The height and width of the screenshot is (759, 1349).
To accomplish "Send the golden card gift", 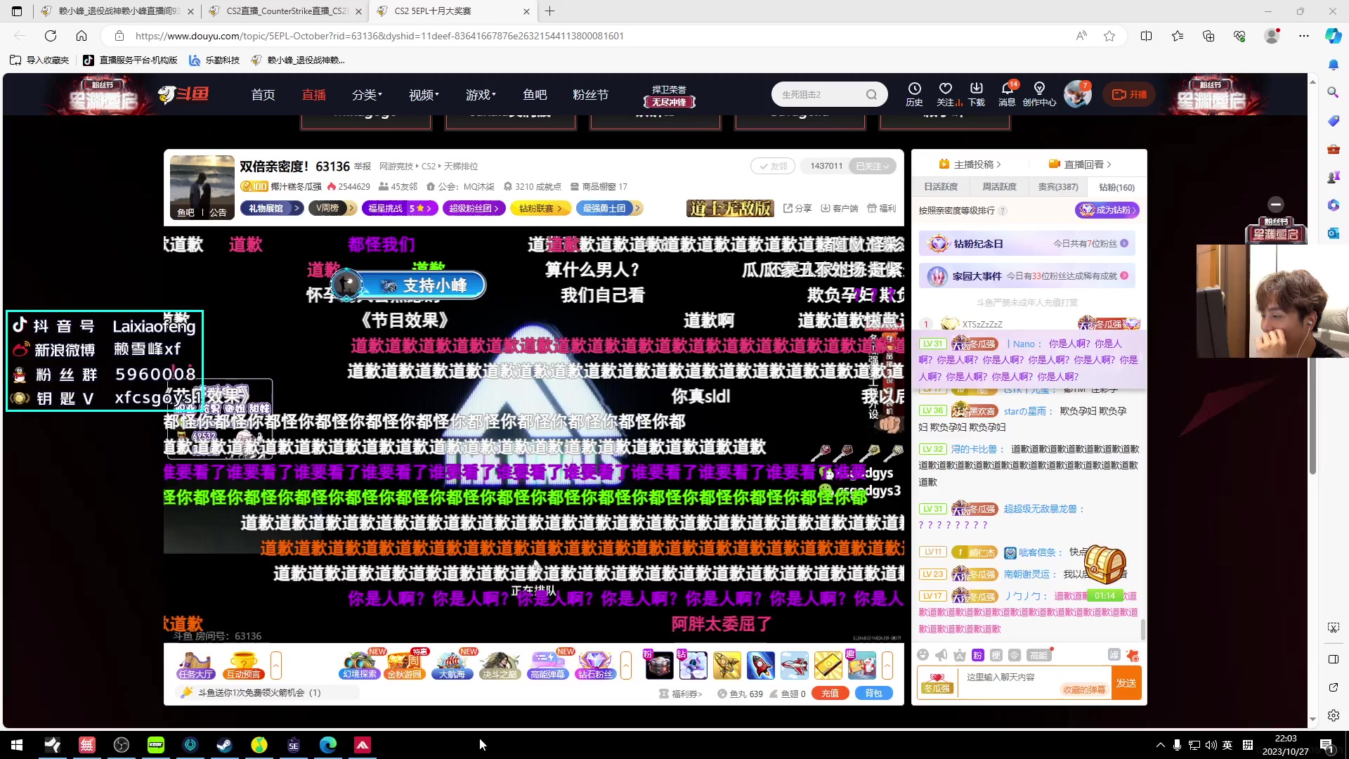I will coord(828,665).
